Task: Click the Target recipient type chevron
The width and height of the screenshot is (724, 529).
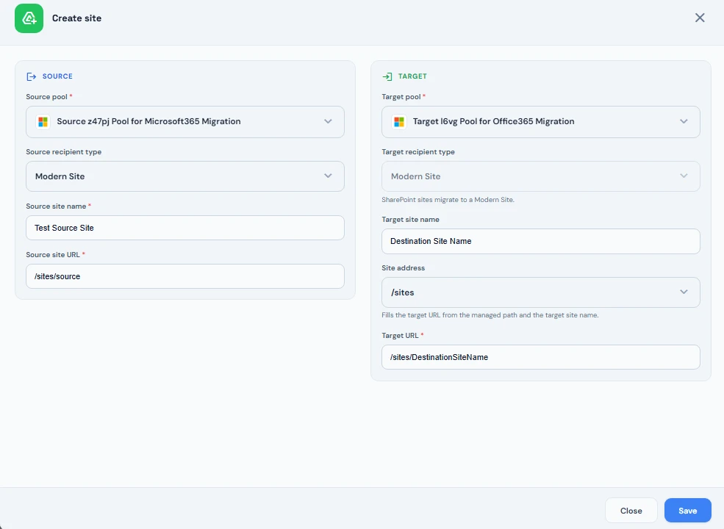Action: pos(684,176)
